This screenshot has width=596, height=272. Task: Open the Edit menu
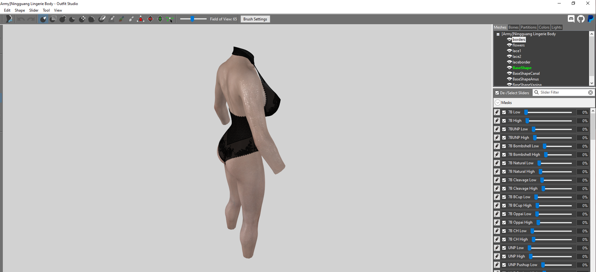coord(7,10)
